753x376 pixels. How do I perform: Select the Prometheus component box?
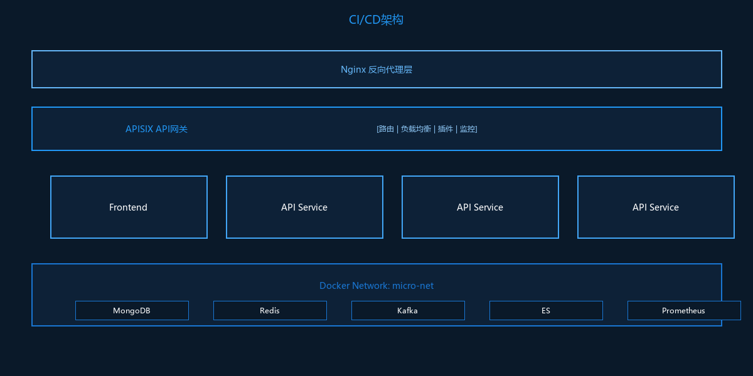point(684,310)
